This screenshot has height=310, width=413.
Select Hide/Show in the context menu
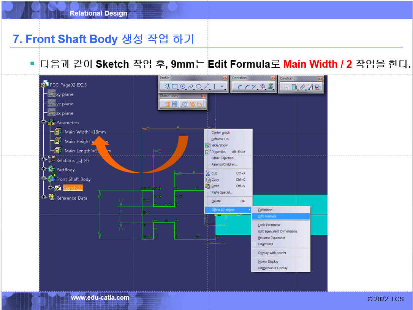(x=219, y=145)
